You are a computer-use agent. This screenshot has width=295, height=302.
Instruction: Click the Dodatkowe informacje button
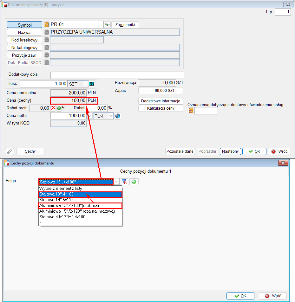coord(161,101)
